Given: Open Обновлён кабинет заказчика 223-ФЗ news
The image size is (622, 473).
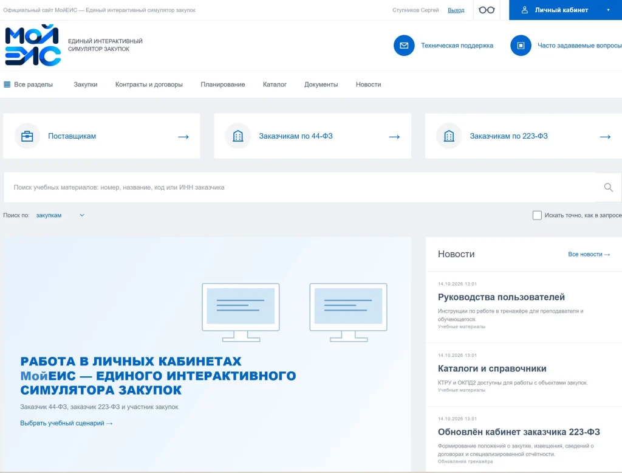Looking at the screenshot, I should point(519,432).
